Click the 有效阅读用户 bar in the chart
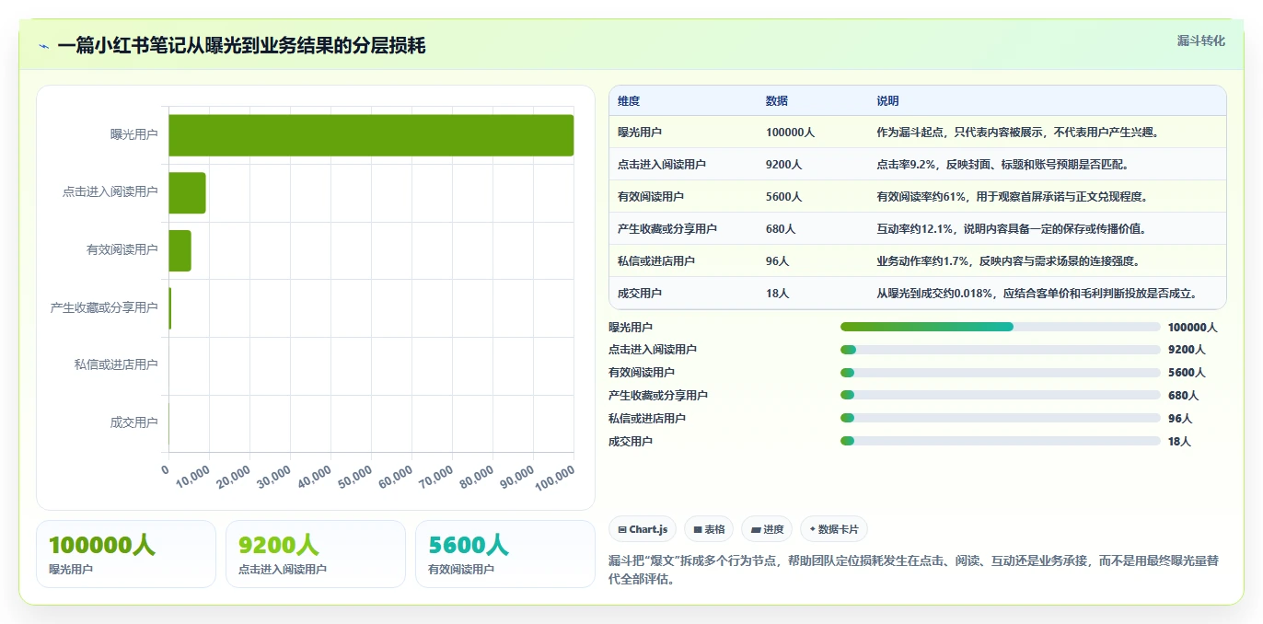Viewport: 1263px width, 624px height. tap(180, 250)
